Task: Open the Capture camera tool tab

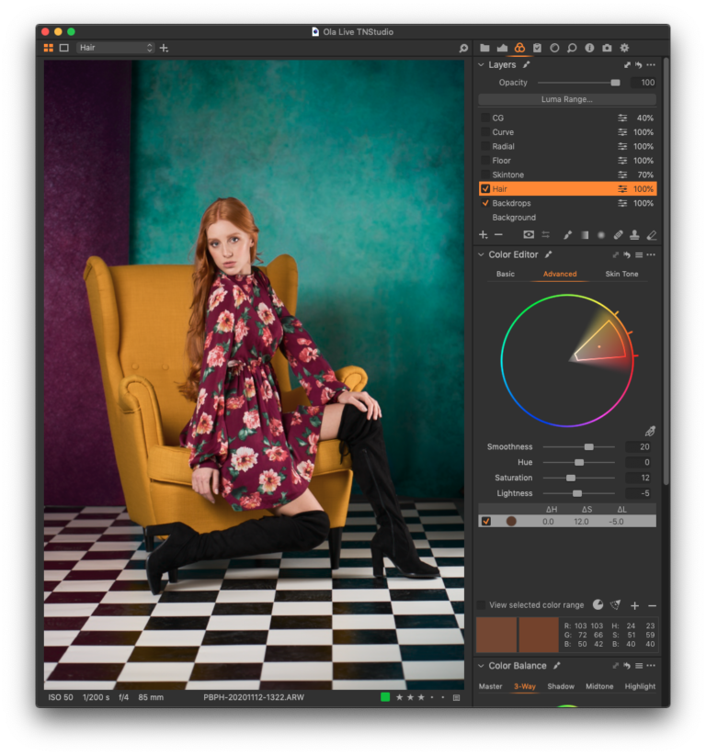Action: click(x=608, y=48)
